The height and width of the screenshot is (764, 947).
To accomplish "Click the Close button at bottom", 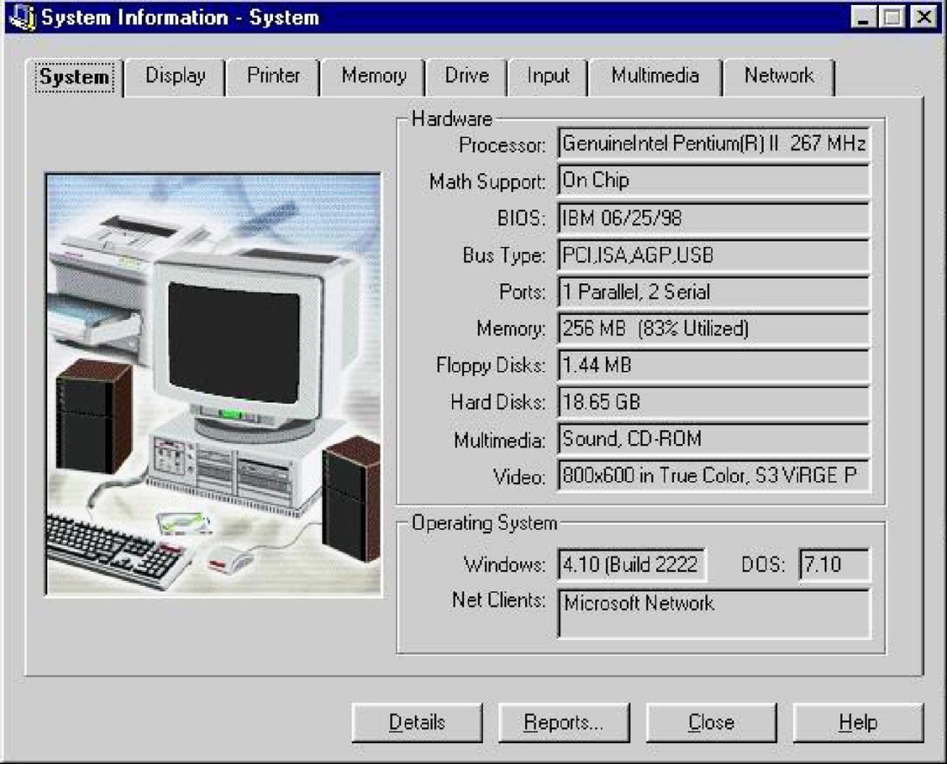I will pyautogui.click(x=711, y=723).
